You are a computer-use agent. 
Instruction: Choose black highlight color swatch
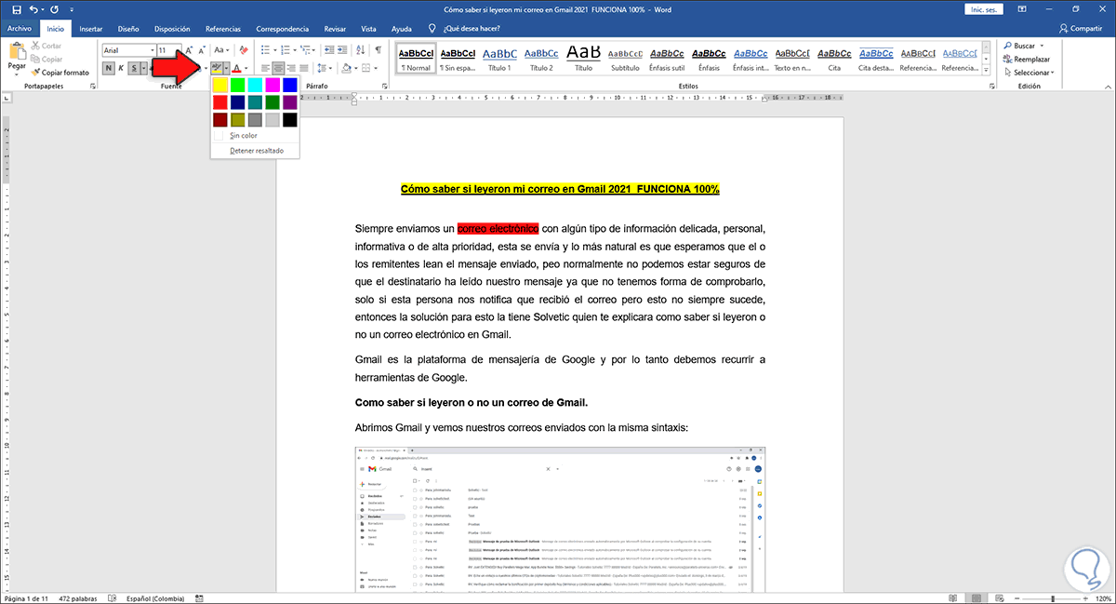pos(290,120)
